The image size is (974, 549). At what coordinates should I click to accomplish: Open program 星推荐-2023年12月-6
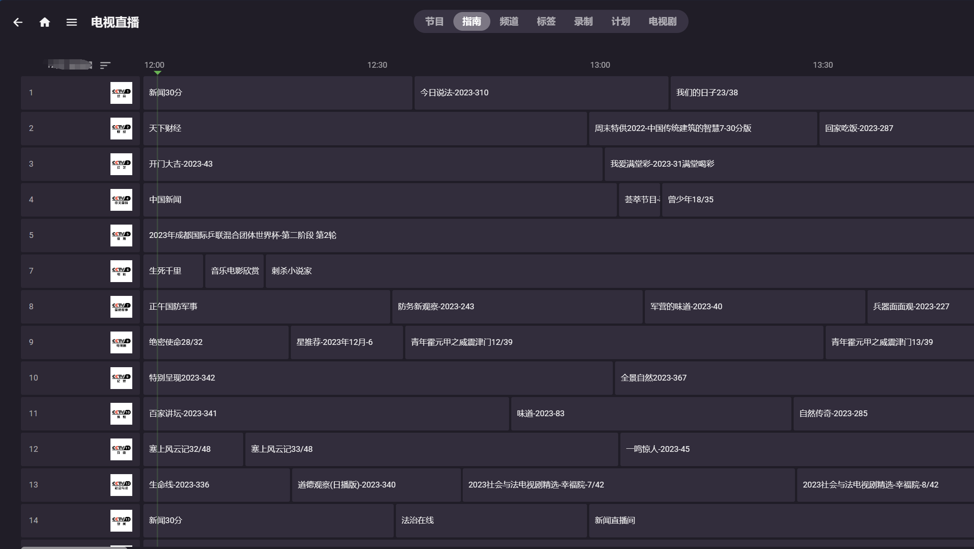point(346,342)
